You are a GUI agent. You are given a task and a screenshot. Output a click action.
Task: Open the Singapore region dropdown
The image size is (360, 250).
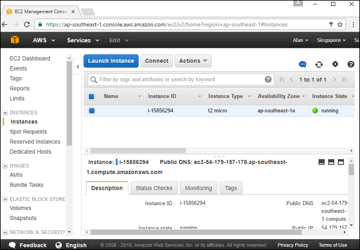click(x=331, y=40)
